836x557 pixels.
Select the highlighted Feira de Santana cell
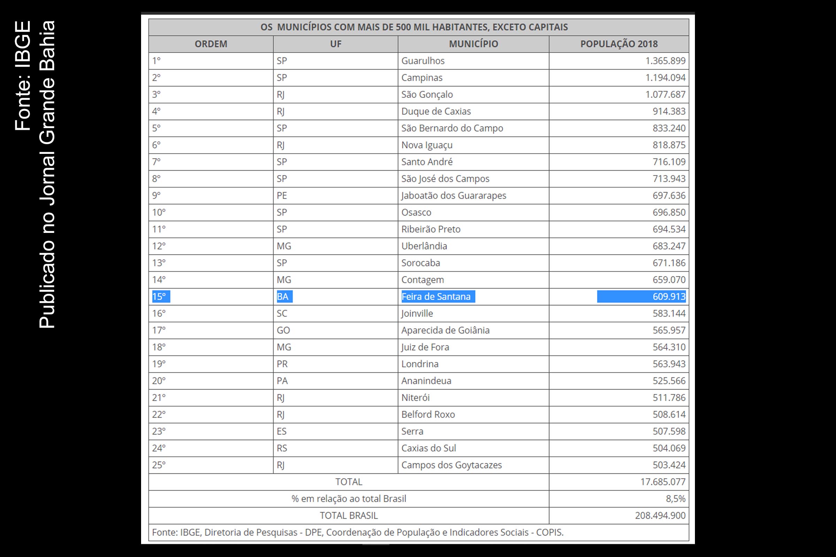coord(473,297)
